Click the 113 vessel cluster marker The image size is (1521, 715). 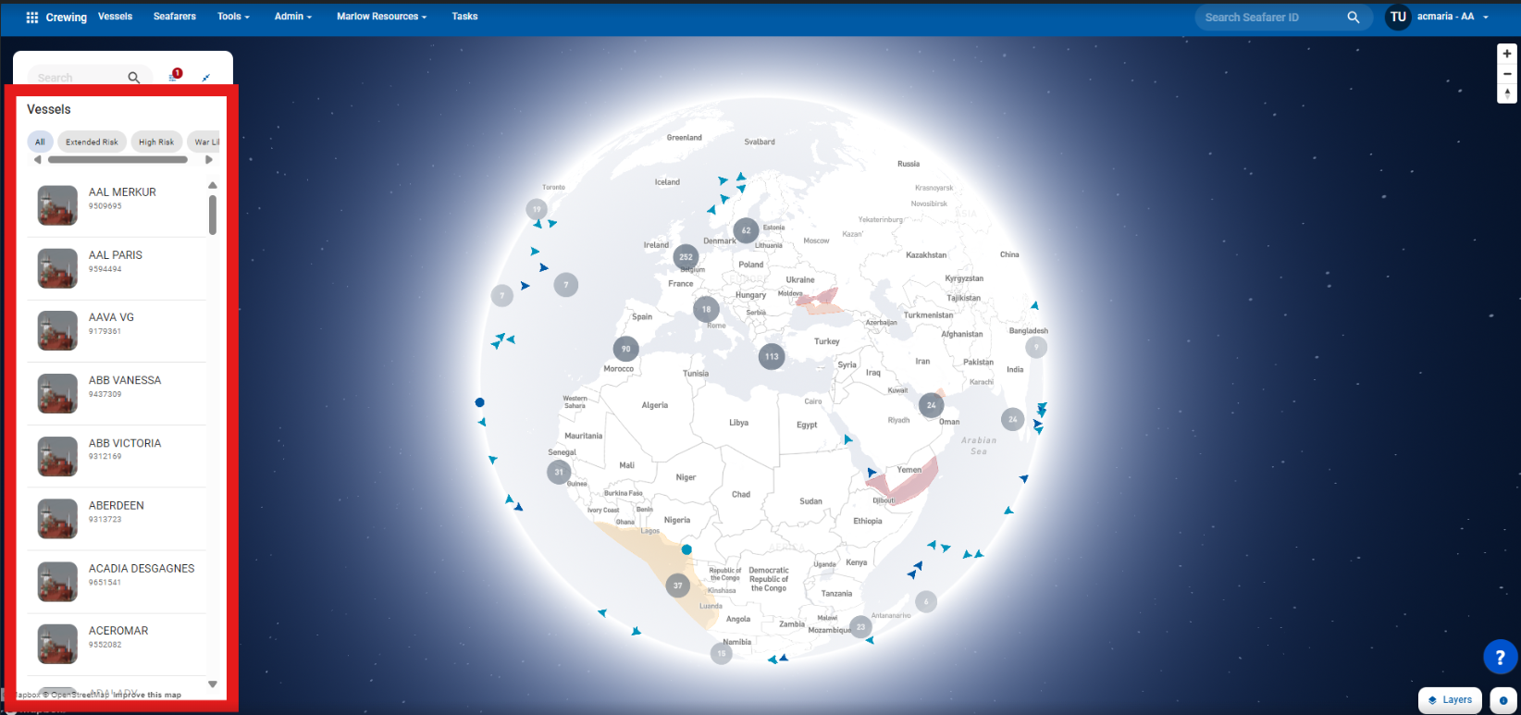(x=772, y=356)
